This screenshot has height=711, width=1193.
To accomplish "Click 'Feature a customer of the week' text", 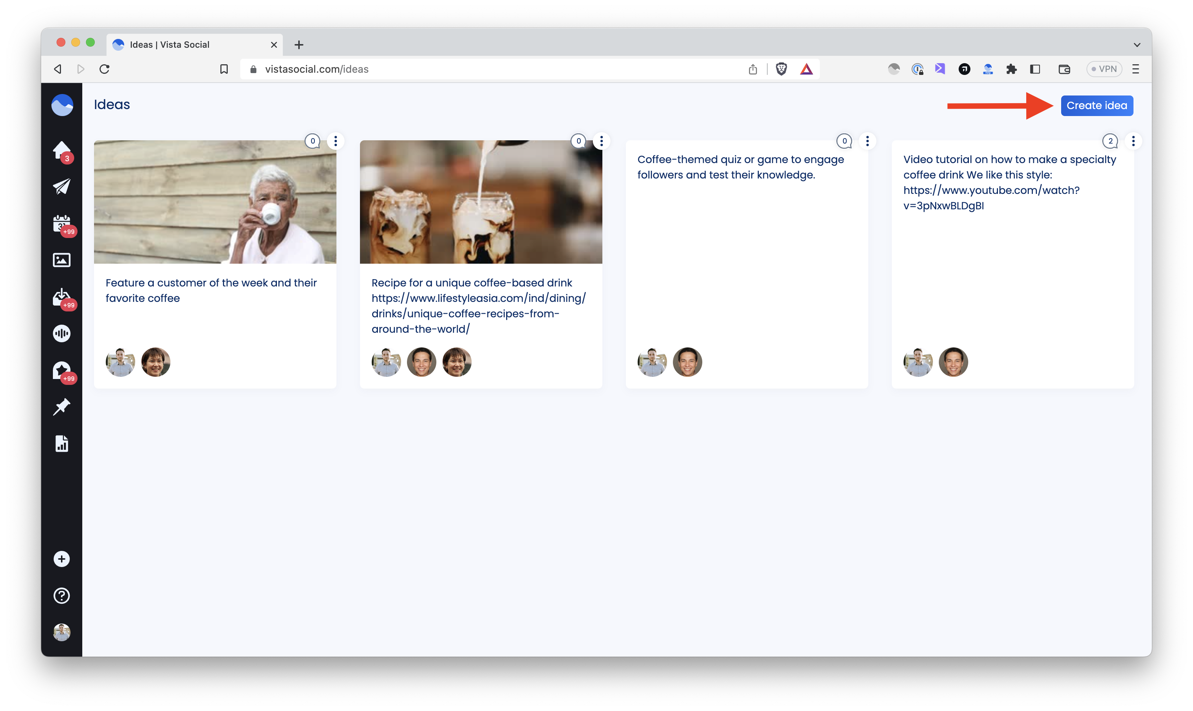I will tap(211, 290).
